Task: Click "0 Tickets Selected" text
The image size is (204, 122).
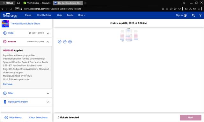Action: pos(68,118)
